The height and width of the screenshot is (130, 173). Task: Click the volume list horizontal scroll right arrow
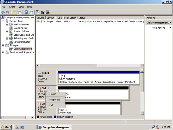[142, 66]
